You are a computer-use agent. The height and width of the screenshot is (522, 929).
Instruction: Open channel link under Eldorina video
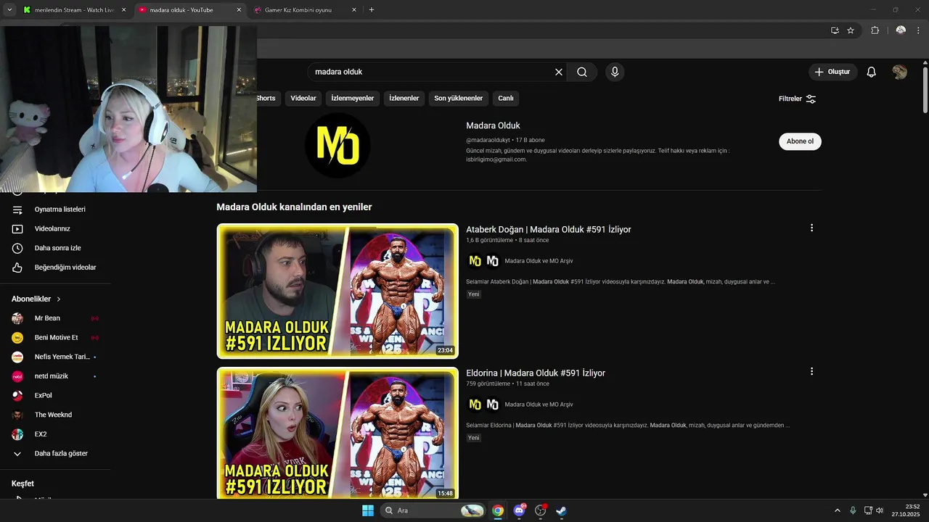click(539, 405)
